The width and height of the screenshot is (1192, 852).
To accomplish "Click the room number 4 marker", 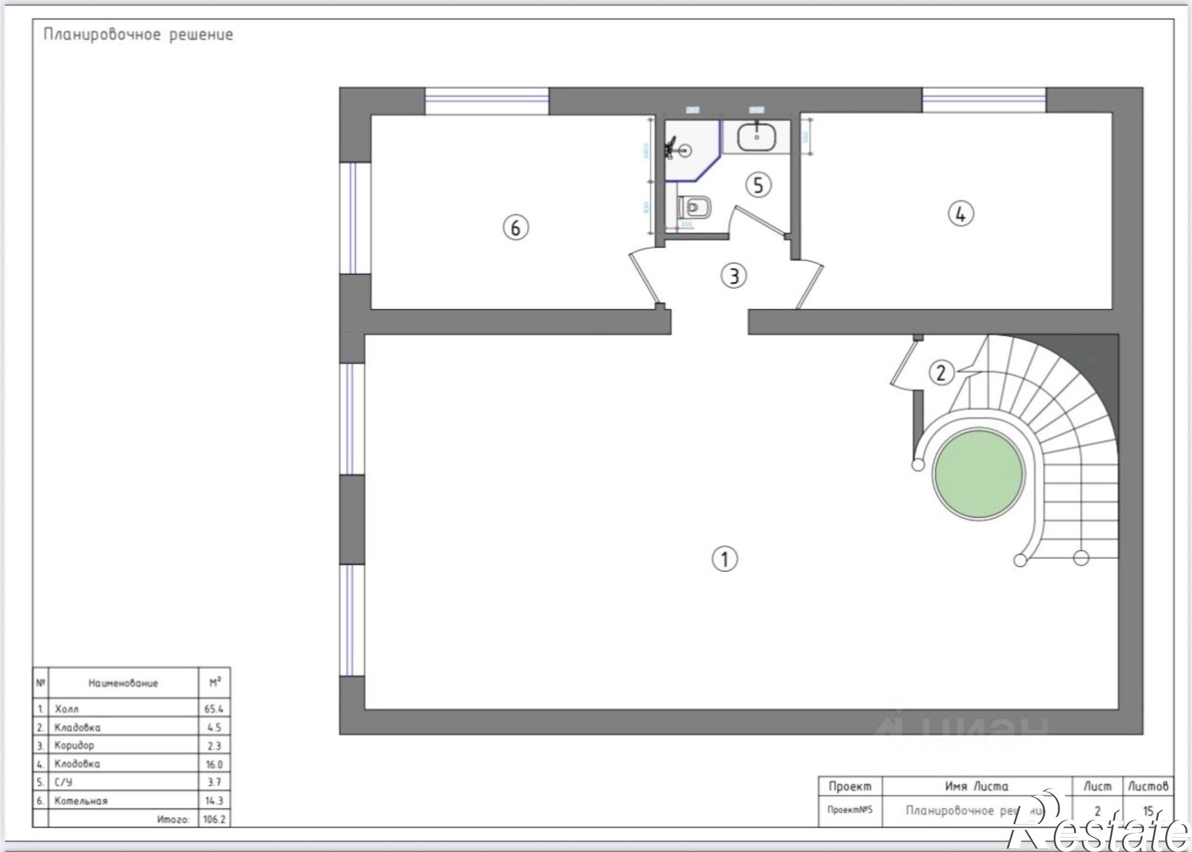I will click(x=961, y=214).
